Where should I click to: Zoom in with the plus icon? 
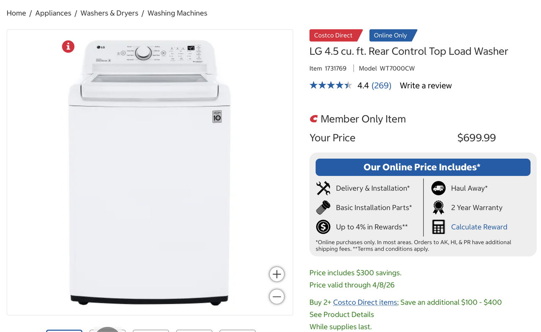(277, 274)
